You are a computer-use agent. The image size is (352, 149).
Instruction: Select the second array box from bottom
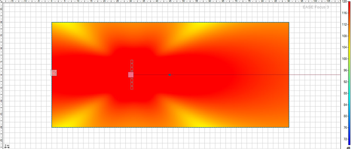[x=132, y=84]
